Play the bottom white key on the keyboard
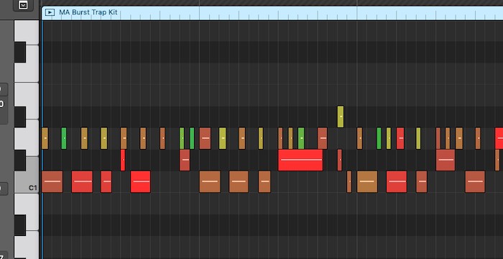Screen dimensions: 503x259 point(27,245)
